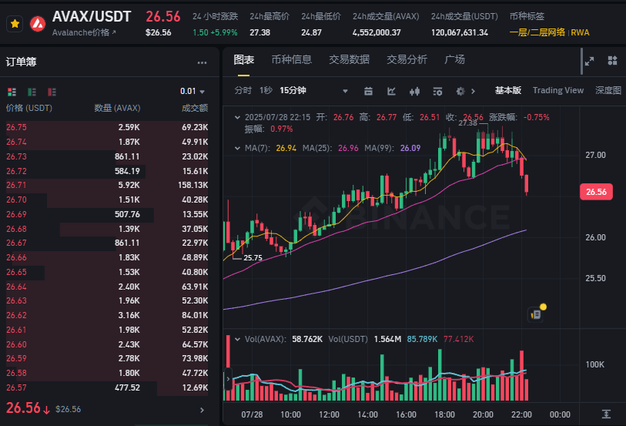Image resolution: width=626 pixels, height=426 pixels.
Task: Show sell-orders-only order book view
Action: pyautogui.click(x=52, y=92)
